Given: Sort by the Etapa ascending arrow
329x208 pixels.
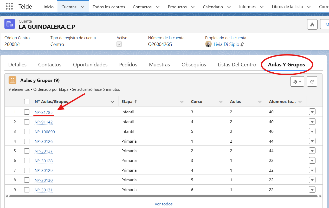Looking at the screenshot, I should (136, 102).
